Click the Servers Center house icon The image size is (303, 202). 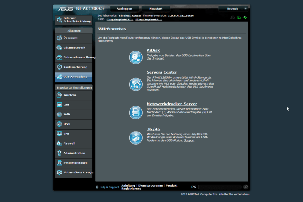click(136, 84)
